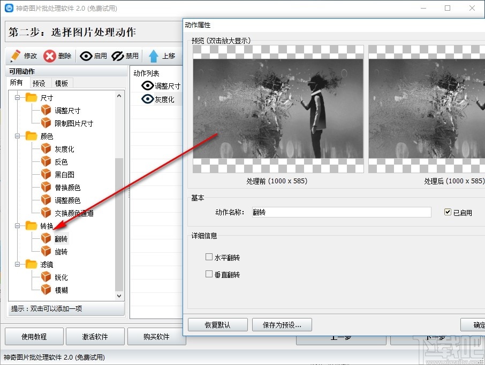Select the 黑白图 label in the tree
The image size is (485, 365).
[65, 174]
